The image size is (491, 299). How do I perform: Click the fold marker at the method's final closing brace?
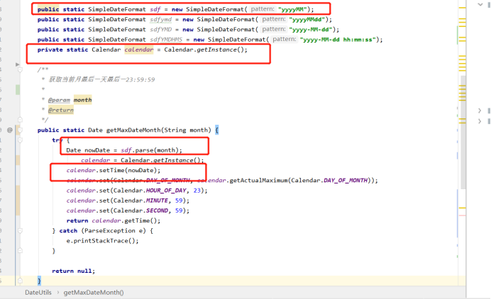[20, 281]
